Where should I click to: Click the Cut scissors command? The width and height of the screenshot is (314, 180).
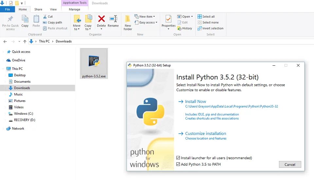48,17
